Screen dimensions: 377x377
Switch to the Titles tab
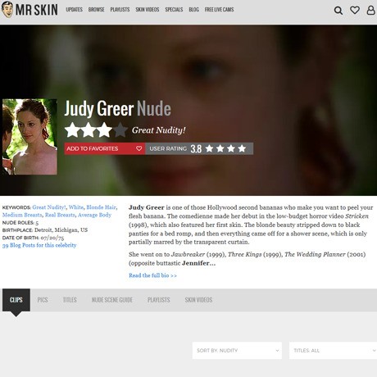tap(70, 300)
